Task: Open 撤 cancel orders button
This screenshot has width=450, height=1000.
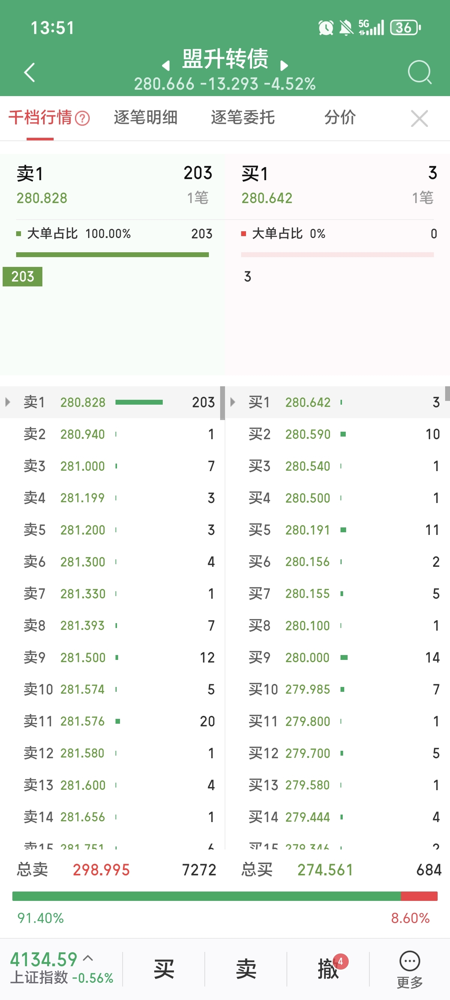Action: (328, 969)
